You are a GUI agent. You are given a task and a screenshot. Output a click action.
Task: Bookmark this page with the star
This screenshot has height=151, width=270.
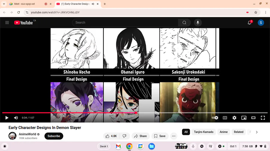(x=256, y=12)
